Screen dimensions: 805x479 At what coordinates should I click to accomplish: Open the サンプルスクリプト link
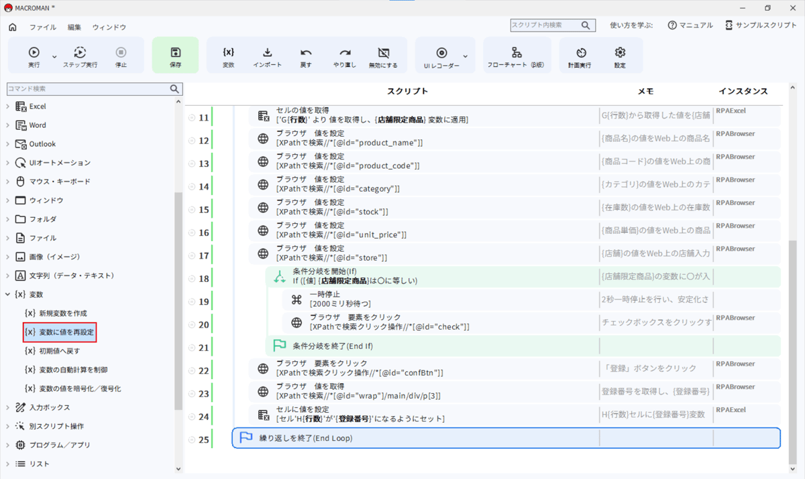click(761, 25)
